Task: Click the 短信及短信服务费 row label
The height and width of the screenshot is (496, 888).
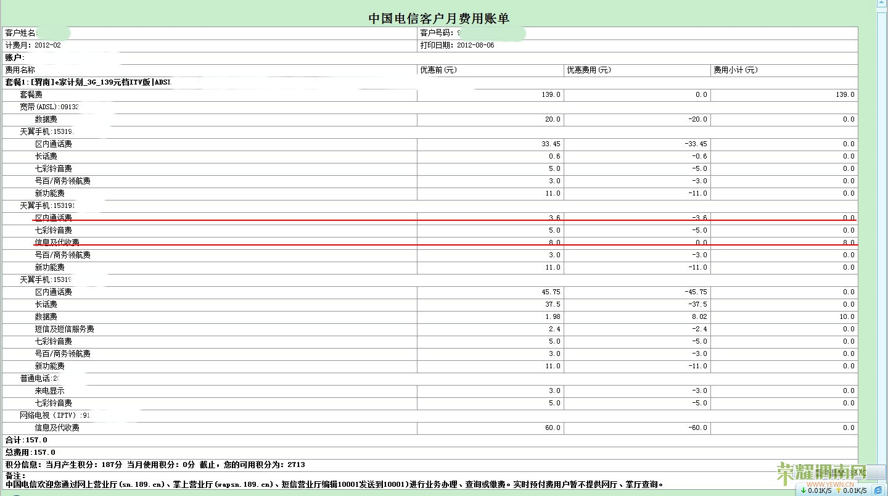Action: pyautogui.click(x=64, y=329)
